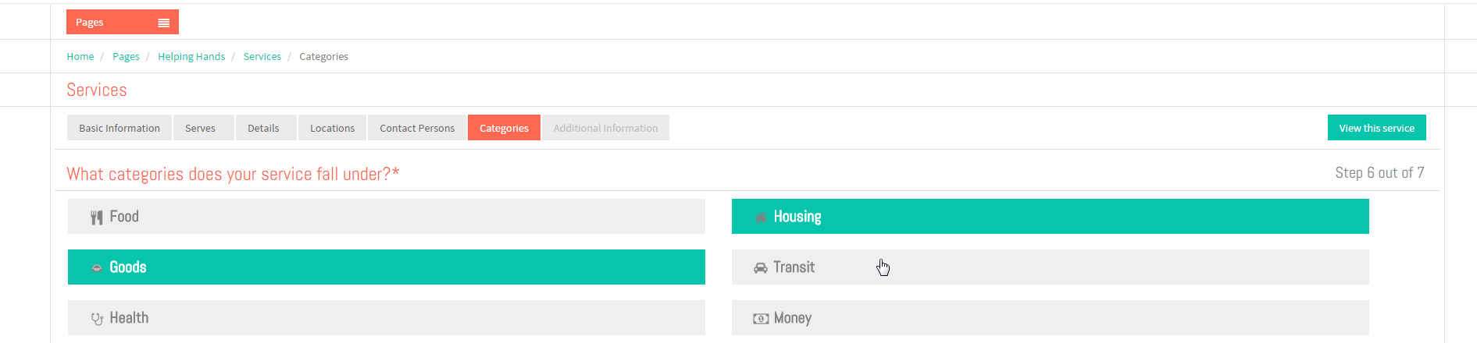1477x343 pixels.
Task: Deselect the Housing category
Action: point(1051,217)
